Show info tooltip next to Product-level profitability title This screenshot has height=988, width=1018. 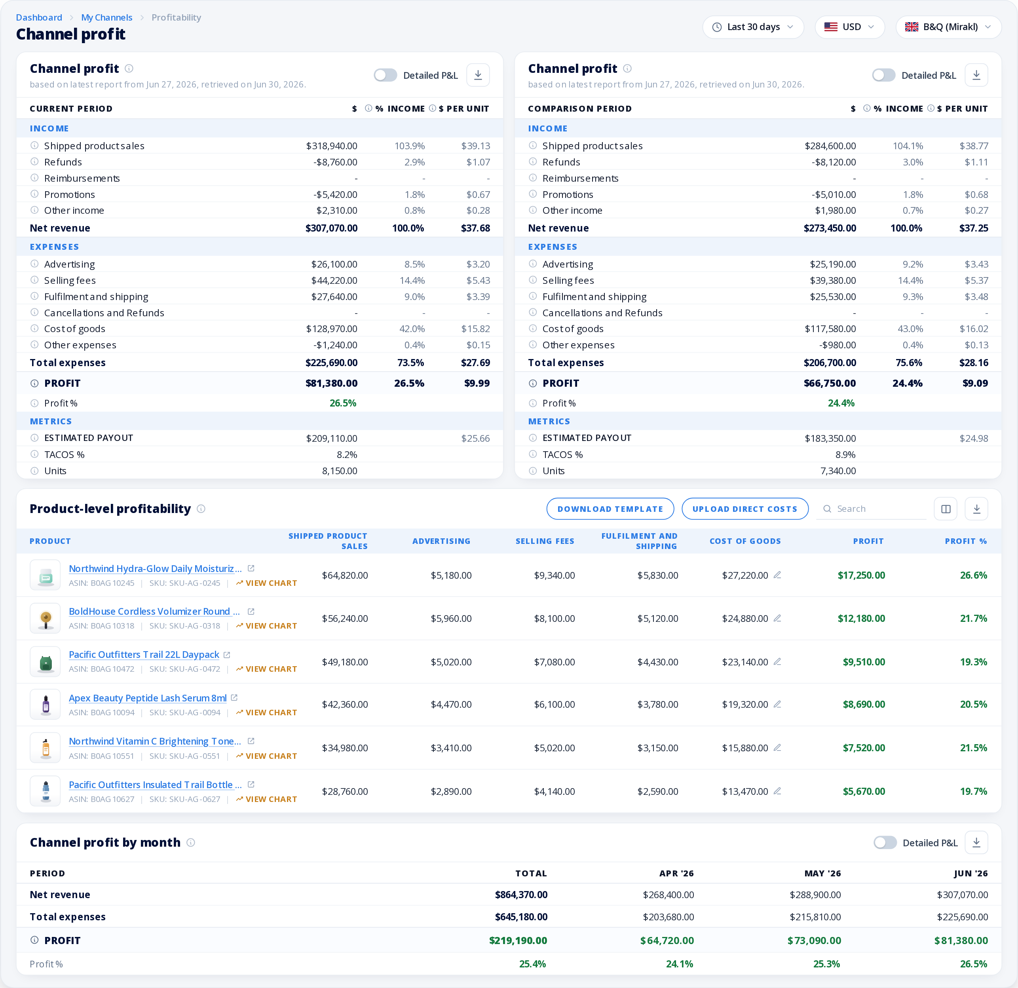point(201,509)
